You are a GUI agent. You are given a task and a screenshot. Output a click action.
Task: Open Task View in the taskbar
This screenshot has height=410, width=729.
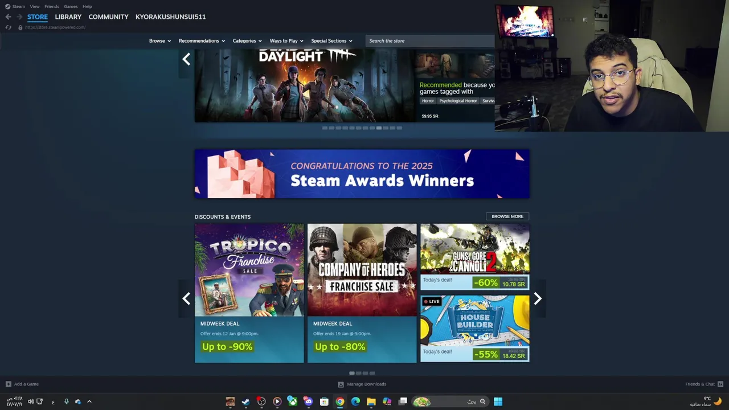pyautogui.click(x=403, y=401)
